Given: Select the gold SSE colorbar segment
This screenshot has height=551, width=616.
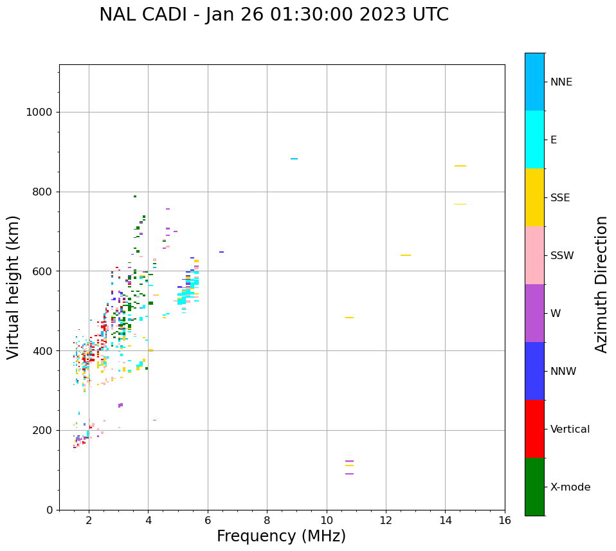Looking at the screenshot, I should point(534,197).
